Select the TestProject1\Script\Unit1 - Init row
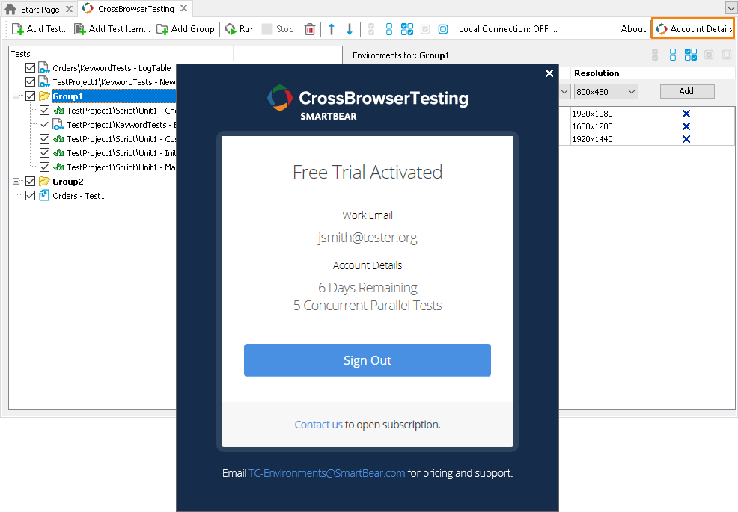Screen dimensions: 738x512 tap(121, 153)
